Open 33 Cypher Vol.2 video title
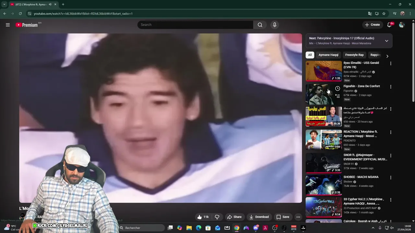415x233 pixels. coord(364,201)
